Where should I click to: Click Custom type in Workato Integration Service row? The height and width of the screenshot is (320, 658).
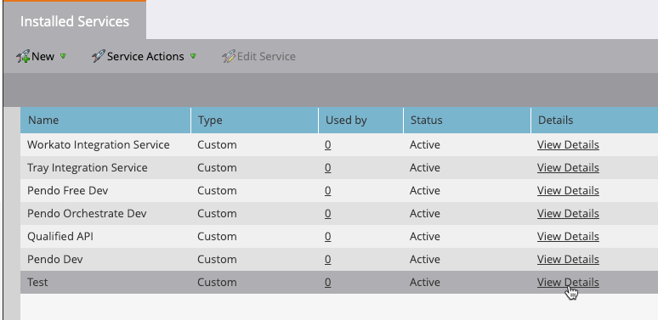coord(217,145)
